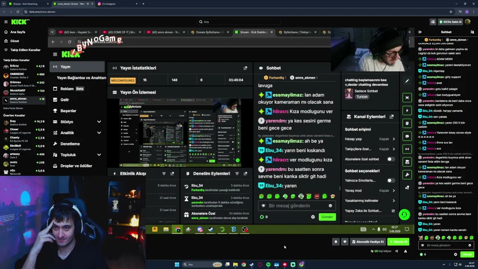Click the report warning triangle below the video
Screen dimensions: 478x269
pyautogui.click(x=406, y=251)
